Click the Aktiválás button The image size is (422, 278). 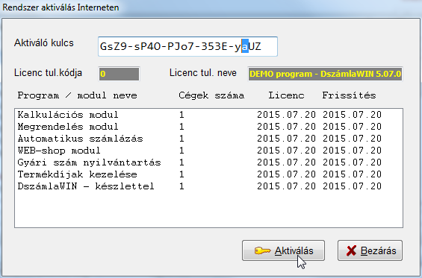pyautogui.click(x=283, y=250)
